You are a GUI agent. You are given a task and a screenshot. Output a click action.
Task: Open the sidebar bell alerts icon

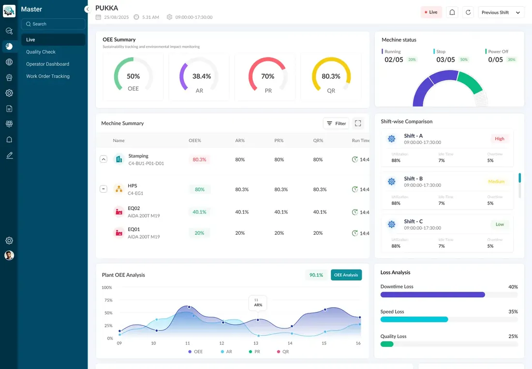(9, 140)
